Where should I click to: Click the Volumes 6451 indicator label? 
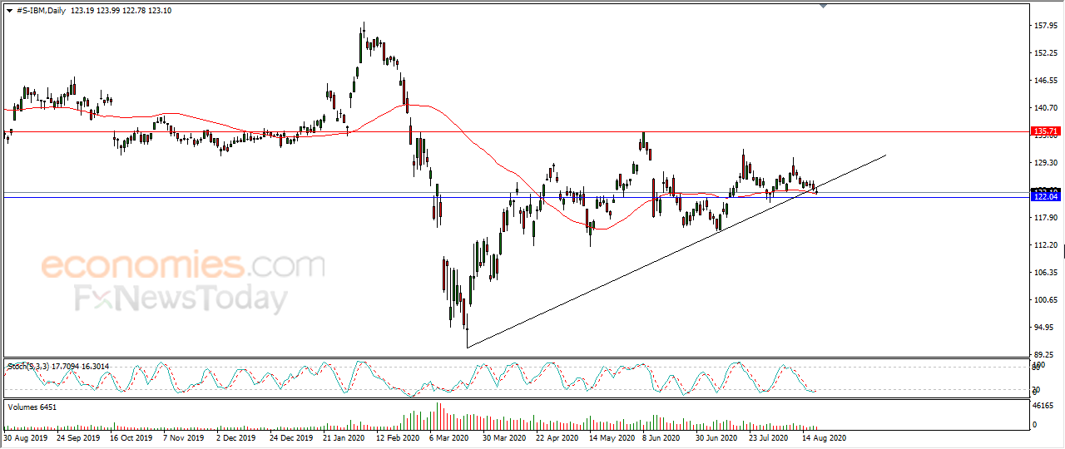[32, 407]
